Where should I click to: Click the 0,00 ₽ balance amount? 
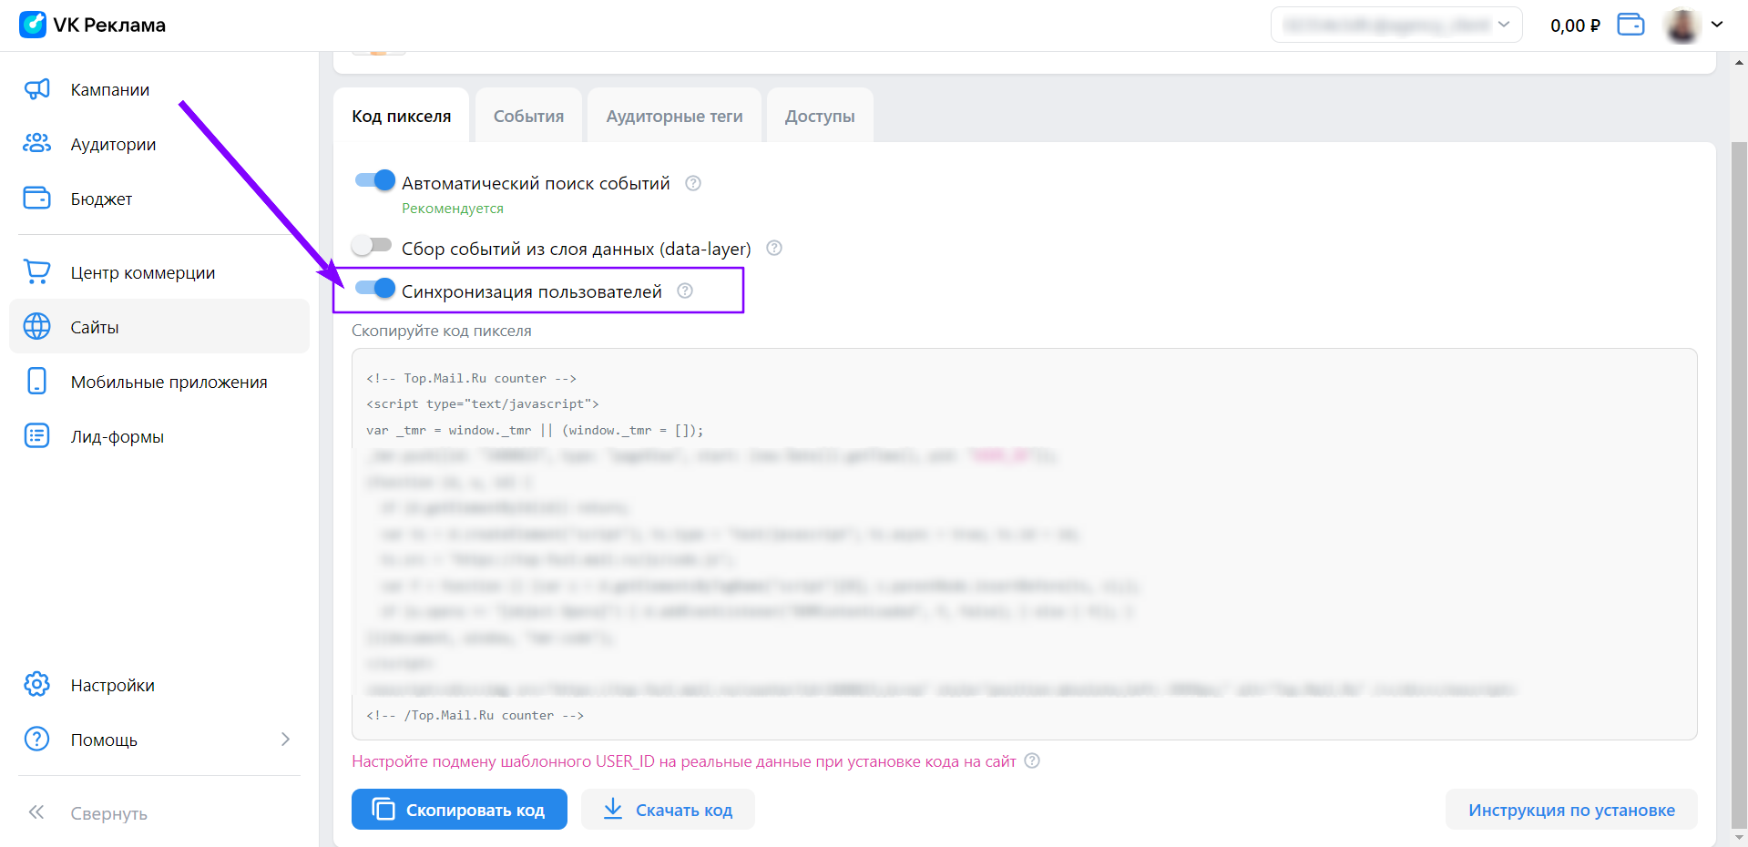click(1575, 26)
